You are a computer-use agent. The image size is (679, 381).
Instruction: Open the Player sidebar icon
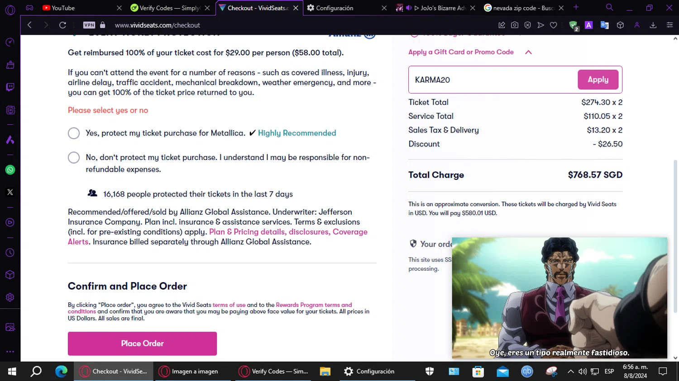pyautogui.click(x=10, y=222)
